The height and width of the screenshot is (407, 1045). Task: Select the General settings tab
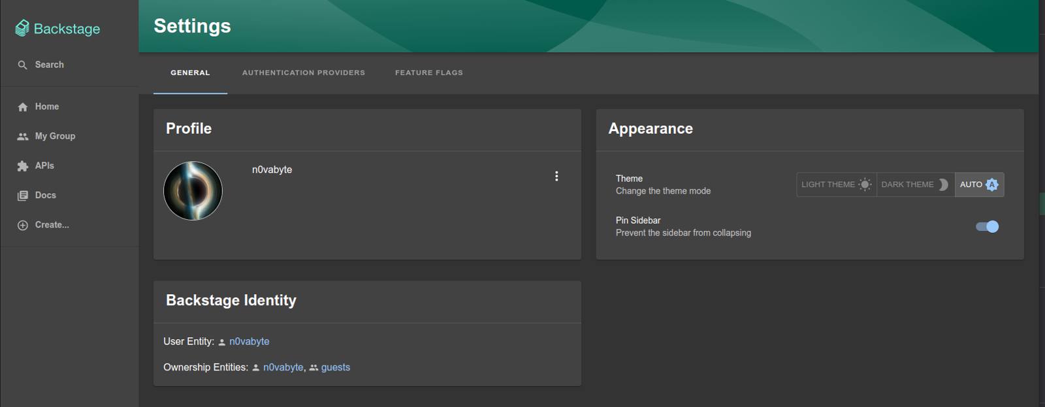point(190,73)
